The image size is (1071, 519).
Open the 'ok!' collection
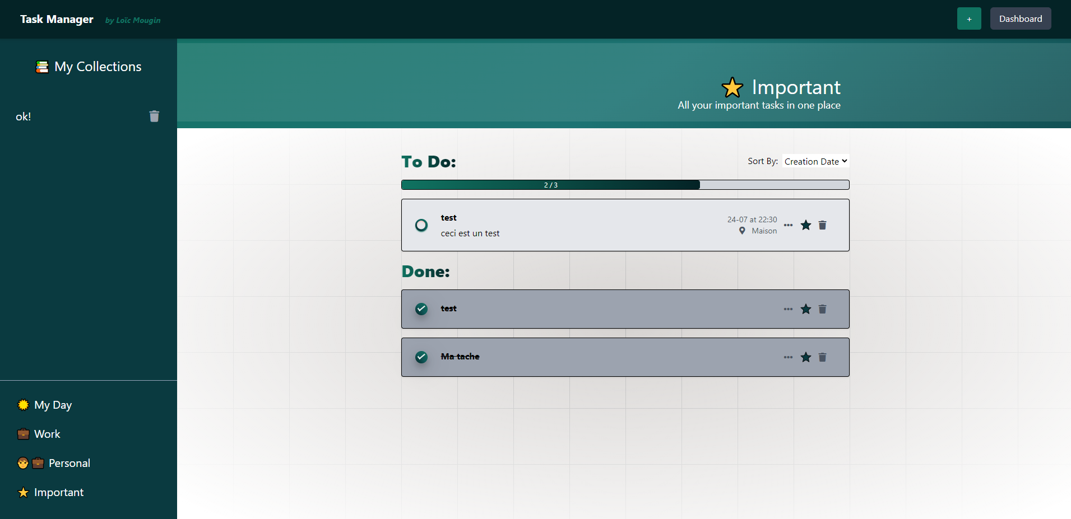click(23, 116)
